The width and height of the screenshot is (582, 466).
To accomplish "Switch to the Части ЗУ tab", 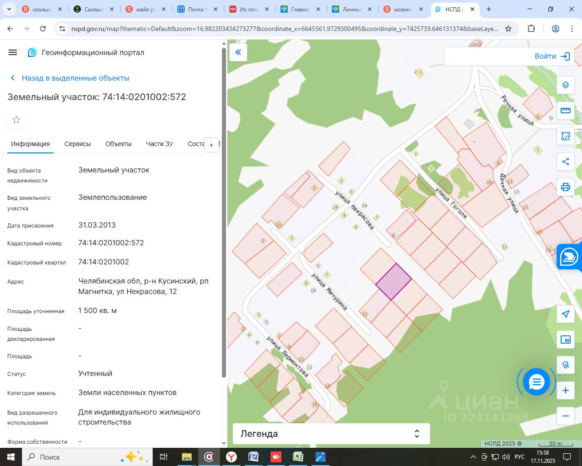I will click(159, 144).
